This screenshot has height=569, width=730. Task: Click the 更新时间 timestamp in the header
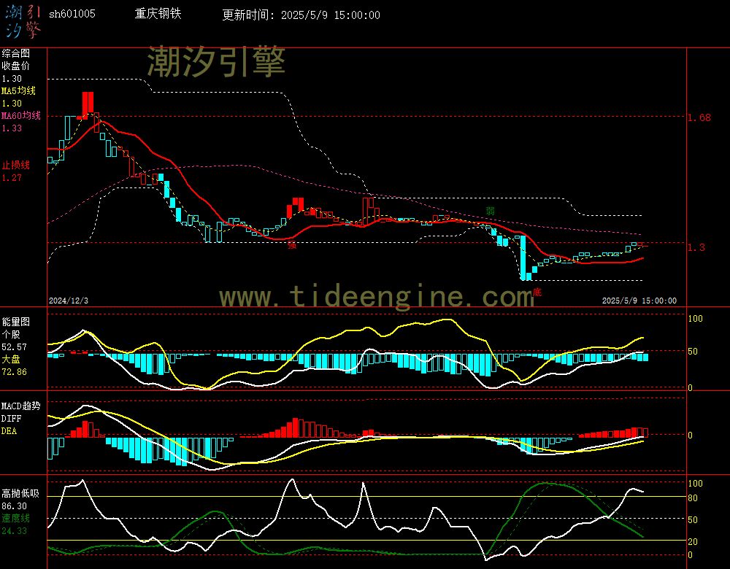coord(301,15)
